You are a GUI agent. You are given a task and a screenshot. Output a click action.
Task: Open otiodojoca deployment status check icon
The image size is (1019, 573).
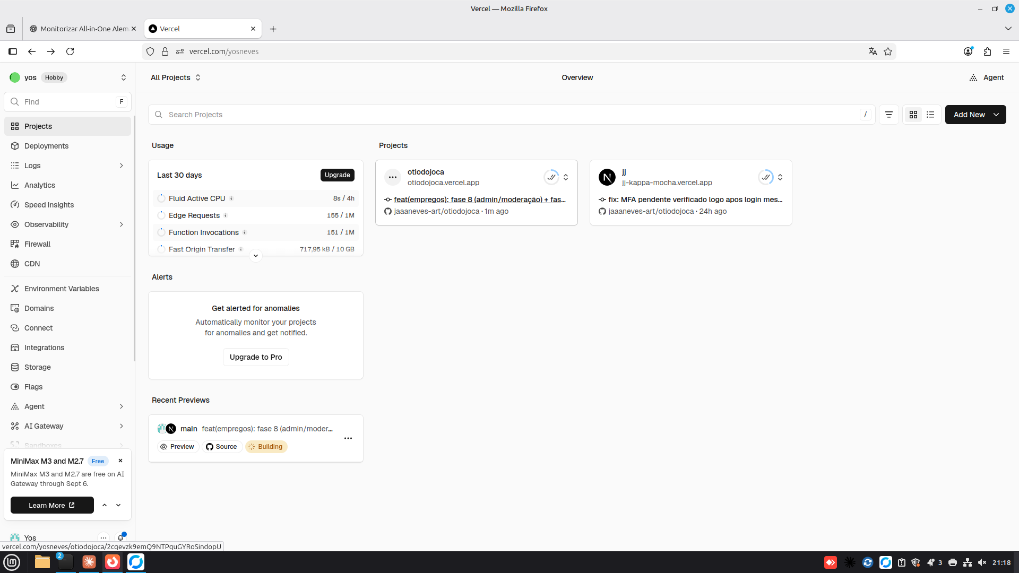pos(551,177)
